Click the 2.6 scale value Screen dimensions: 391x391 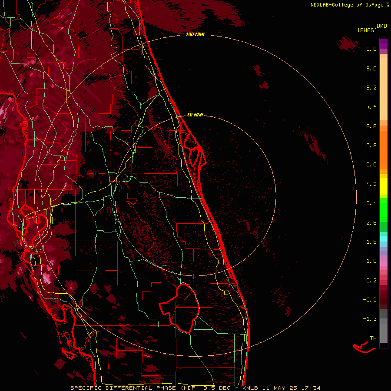coord(371,223)
